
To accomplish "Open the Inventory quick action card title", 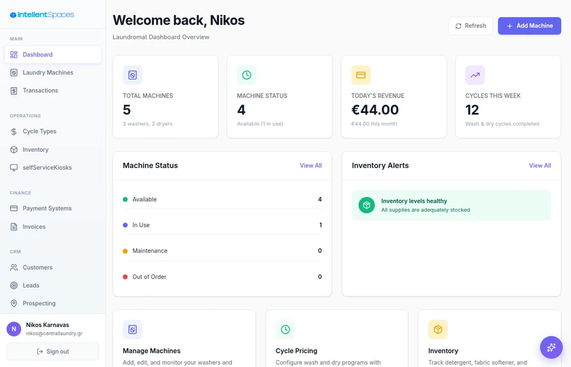I will pos(443,351).
